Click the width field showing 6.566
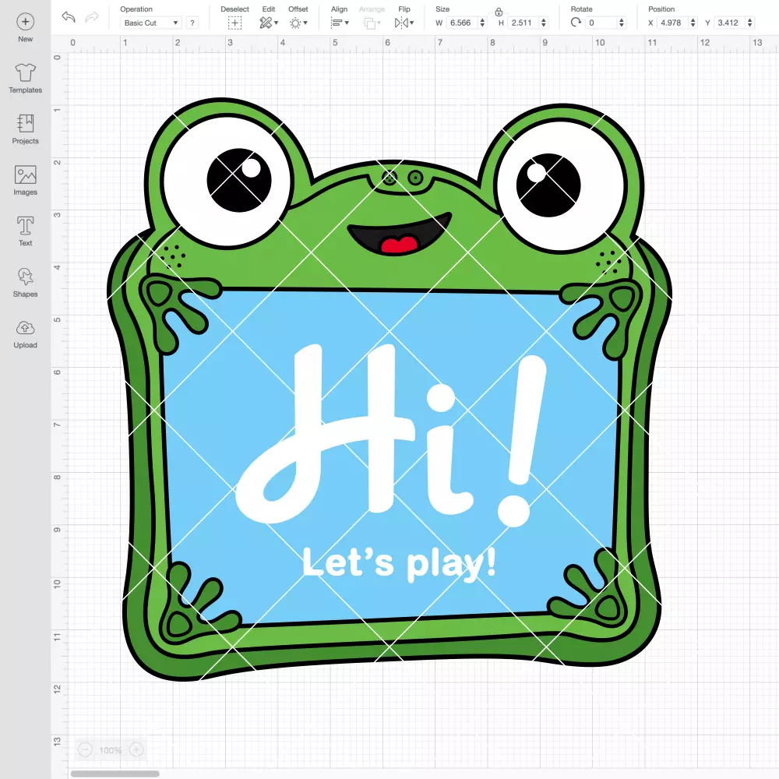The image size is (779, 779). tap(461, 23)
